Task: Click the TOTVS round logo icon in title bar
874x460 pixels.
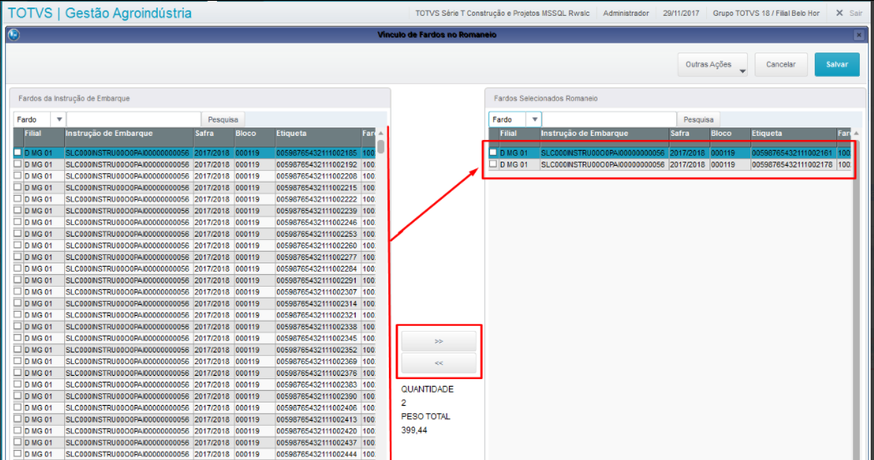Action: coord(14,35)
